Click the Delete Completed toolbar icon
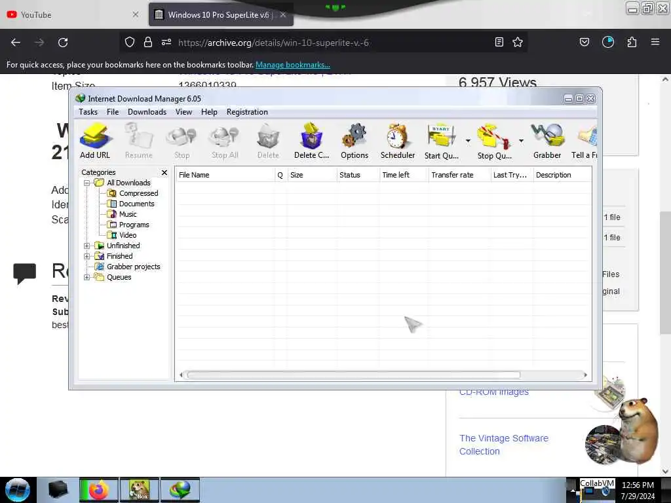The width and height of the screenshot is (671, 503). click(311, 140)
